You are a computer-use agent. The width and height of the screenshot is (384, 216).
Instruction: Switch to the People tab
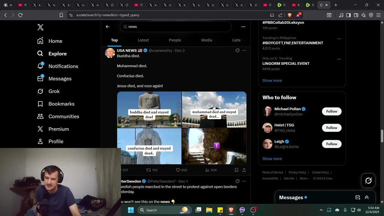175,40
